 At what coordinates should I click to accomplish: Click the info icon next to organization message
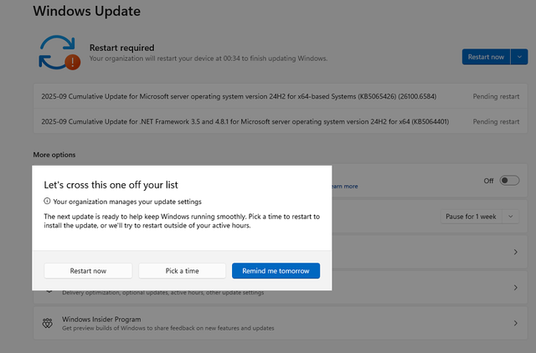click(47, 202)
